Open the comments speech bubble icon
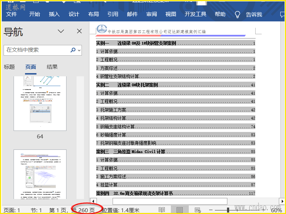Viewport: 286px width, 214px height. click(282, 14)
